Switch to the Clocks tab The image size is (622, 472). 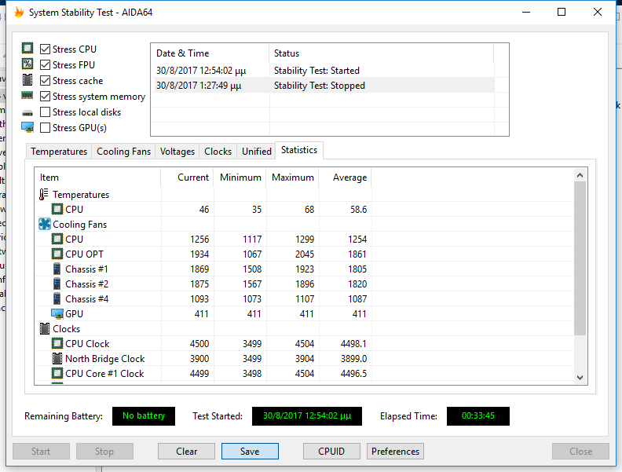(x=218, y=152)
